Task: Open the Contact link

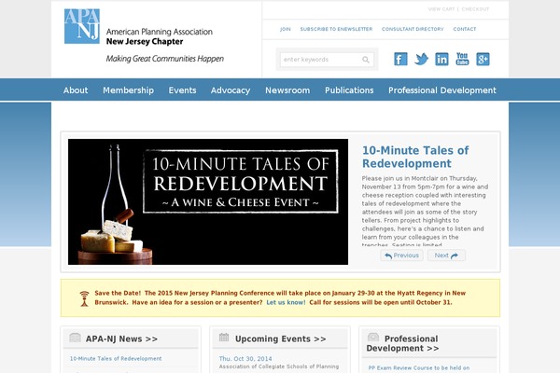Action: point(465,29)
